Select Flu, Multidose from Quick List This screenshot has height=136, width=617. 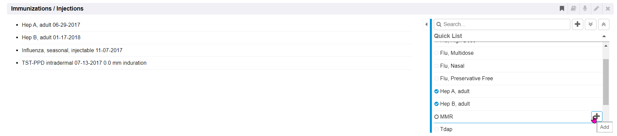pos(457,53)
